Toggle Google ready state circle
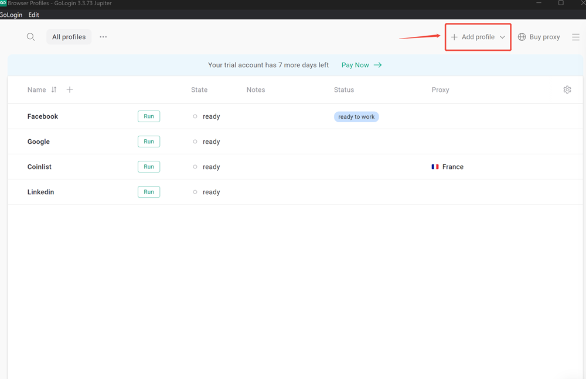The width and height of the screenshot is (586, 379). (195, 142)
